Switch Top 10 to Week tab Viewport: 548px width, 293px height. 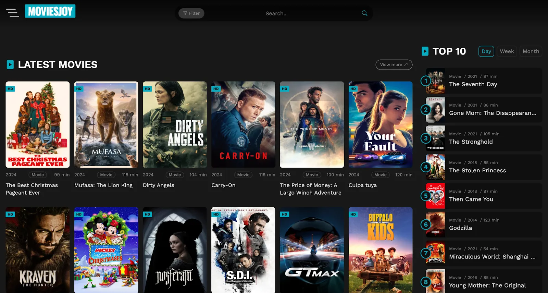(507, 51)
